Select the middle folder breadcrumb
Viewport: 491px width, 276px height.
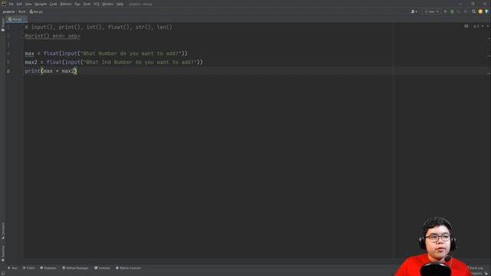point(22,11)
